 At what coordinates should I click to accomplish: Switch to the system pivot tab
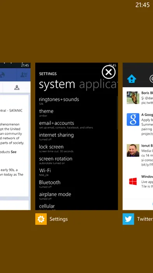(x=57, y=84)
